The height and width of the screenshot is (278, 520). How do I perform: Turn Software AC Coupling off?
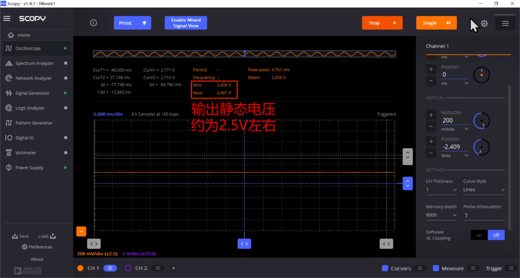(x=496, y=235)
